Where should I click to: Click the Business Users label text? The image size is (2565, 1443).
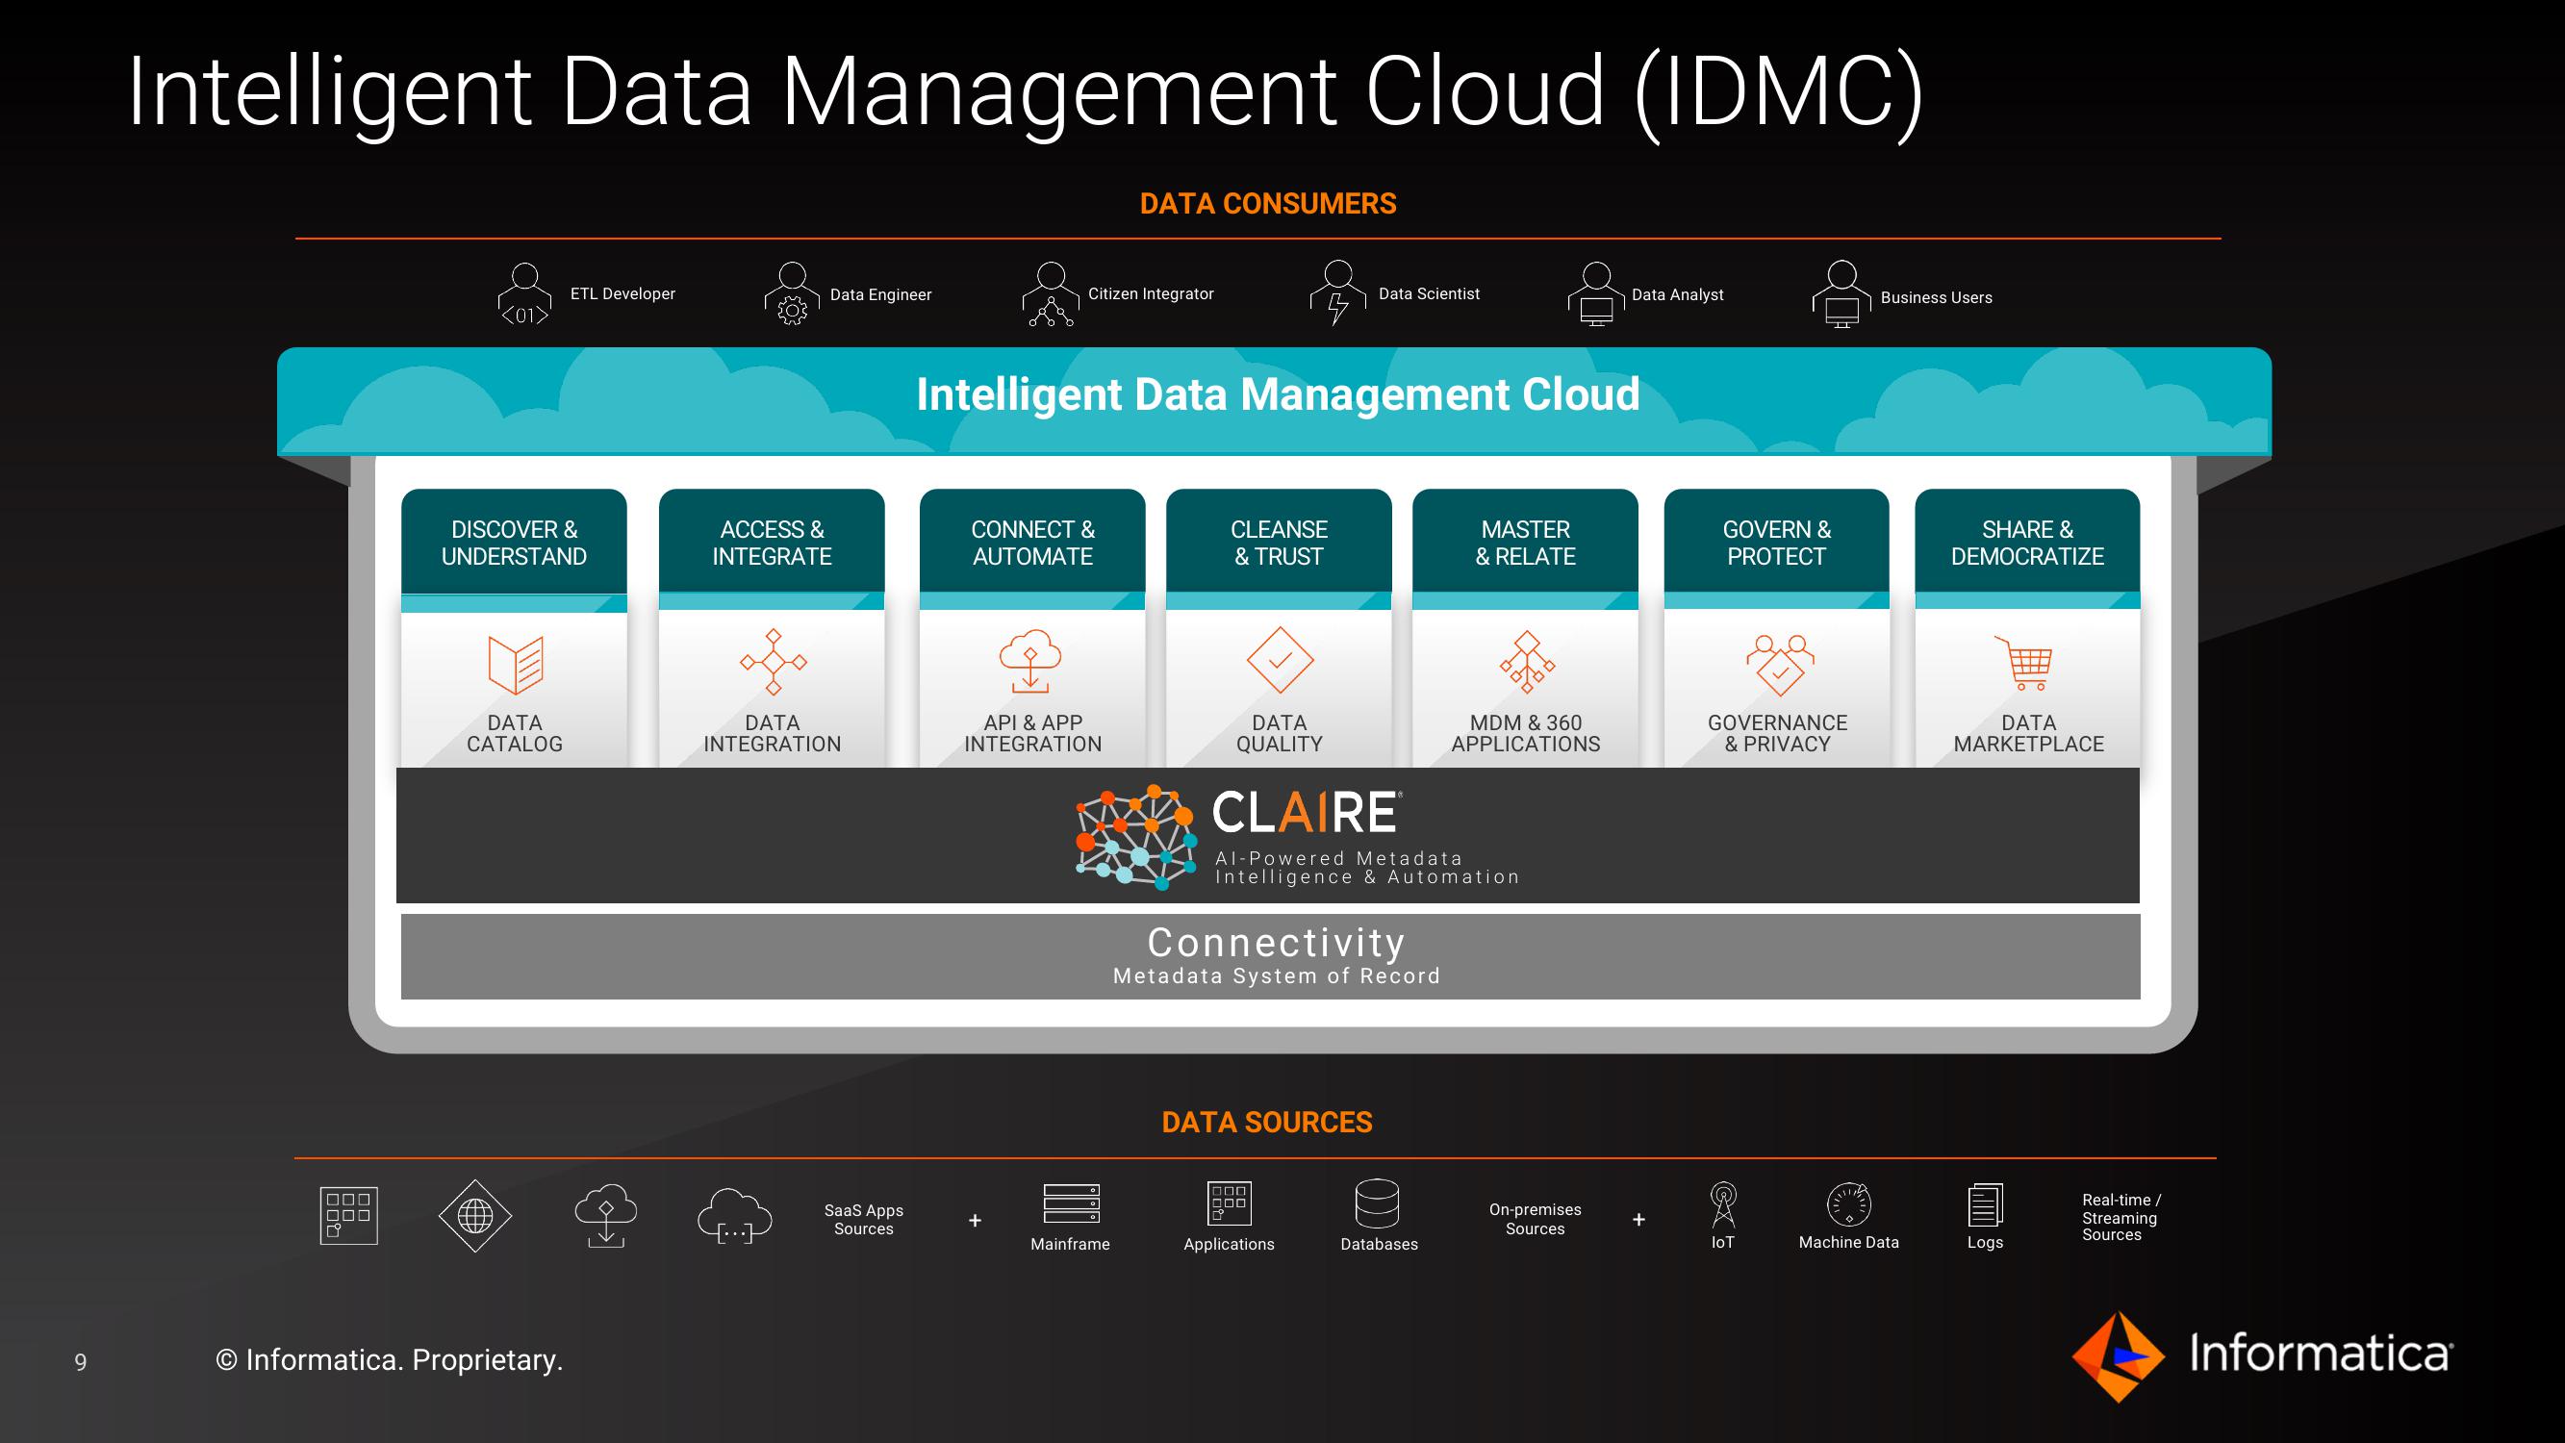[1936, 298]
